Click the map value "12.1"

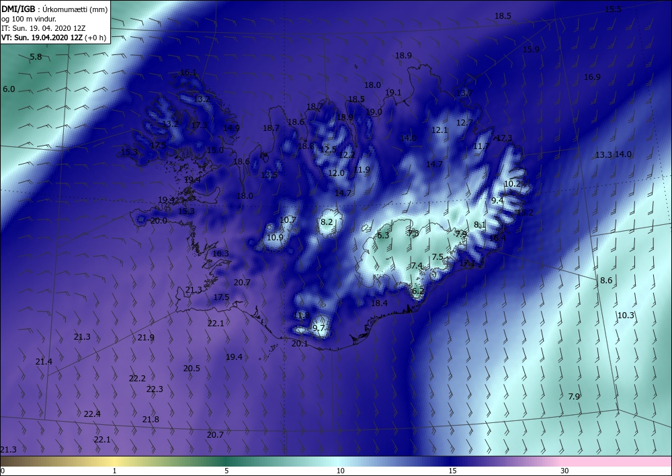click(439, 130)
